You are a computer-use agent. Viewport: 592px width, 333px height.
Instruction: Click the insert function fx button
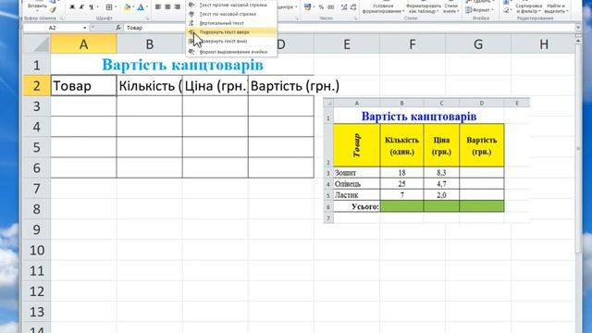pos(118,28)
